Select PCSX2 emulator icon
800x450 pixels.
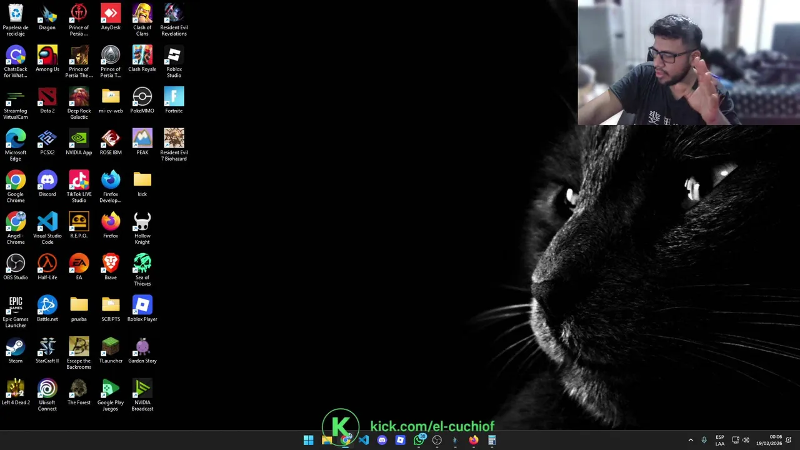[x=47, y=142]
